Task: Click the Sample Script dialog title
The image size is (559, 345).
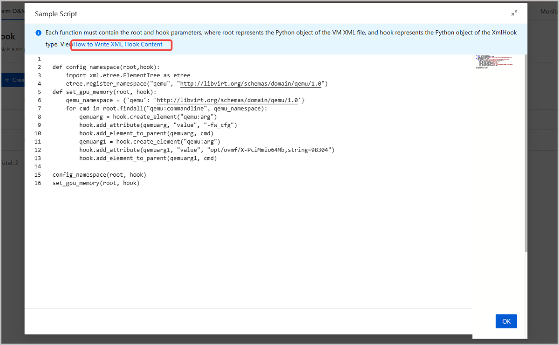Action: tap(56, 14)
